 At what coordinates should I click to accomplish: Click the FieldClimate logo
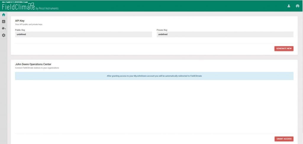(19, 7)
